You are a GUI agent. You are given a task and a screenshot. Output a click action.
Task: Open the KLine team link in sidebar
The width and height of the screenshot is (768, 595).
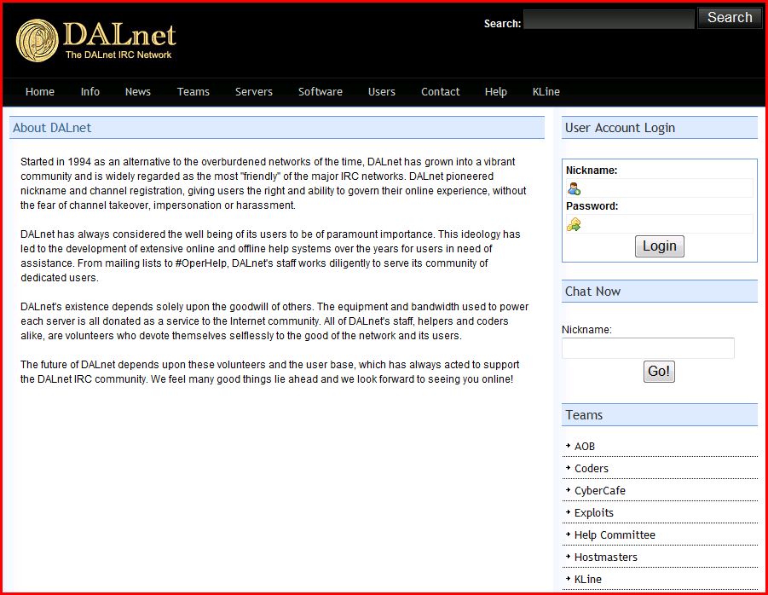(588, 580)
